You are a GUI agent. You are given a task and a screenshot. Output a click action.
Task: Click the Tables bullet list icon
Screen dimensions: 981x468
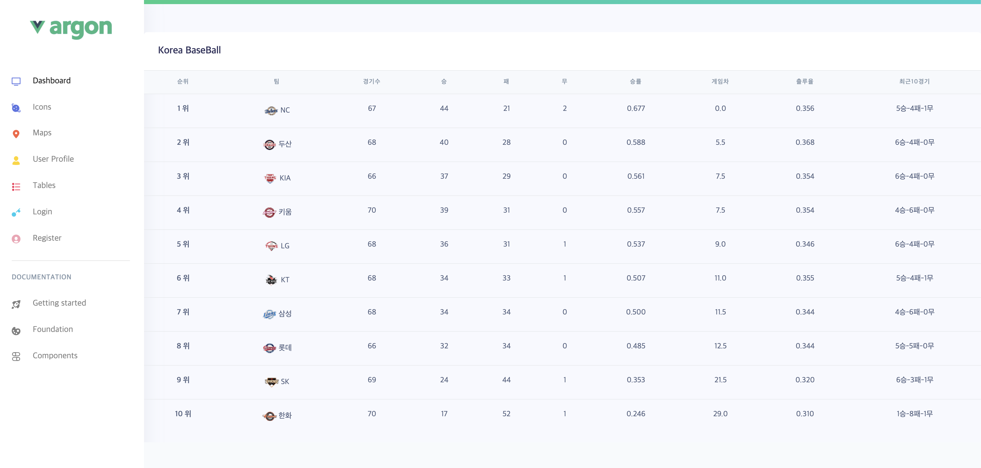16,186
